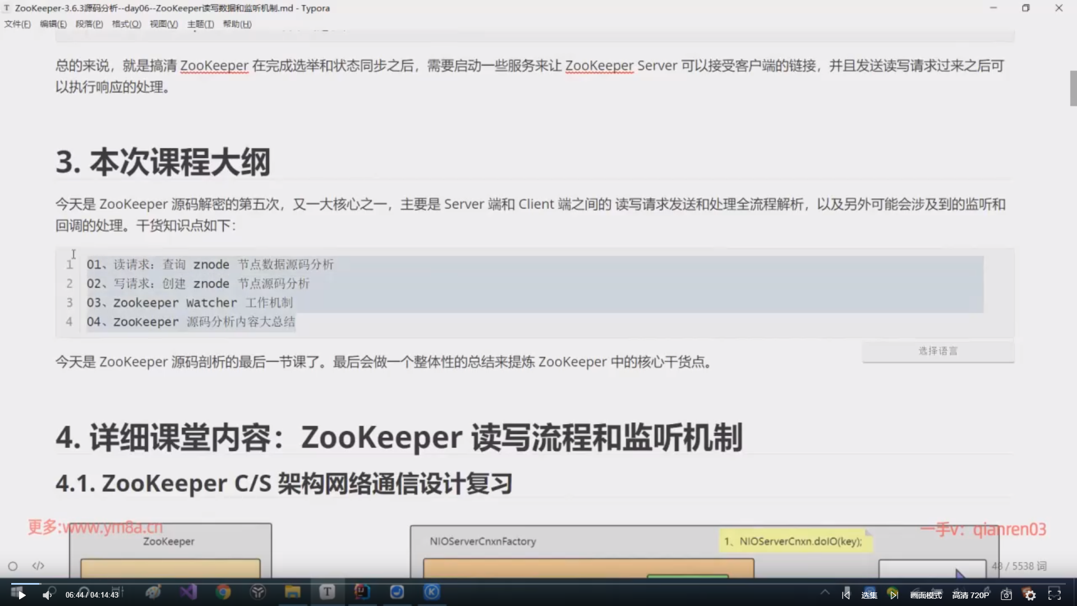Open the 高清 720P quality dropdown

[x=970, y=595]
